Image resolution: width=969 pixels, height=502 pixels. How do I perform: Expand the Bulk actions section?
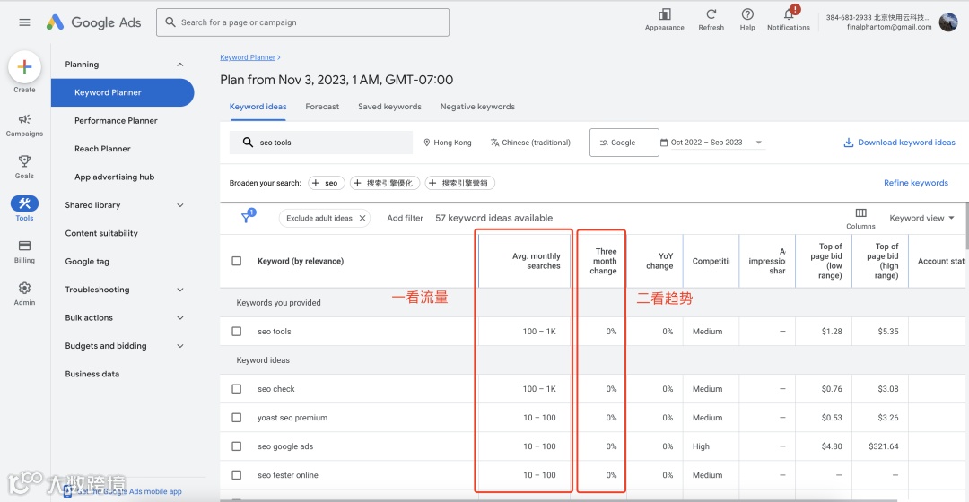[179, 318]
